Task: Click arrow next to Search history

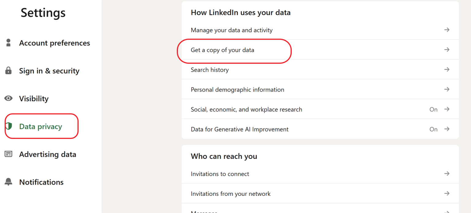Action: tap(447, 70)
